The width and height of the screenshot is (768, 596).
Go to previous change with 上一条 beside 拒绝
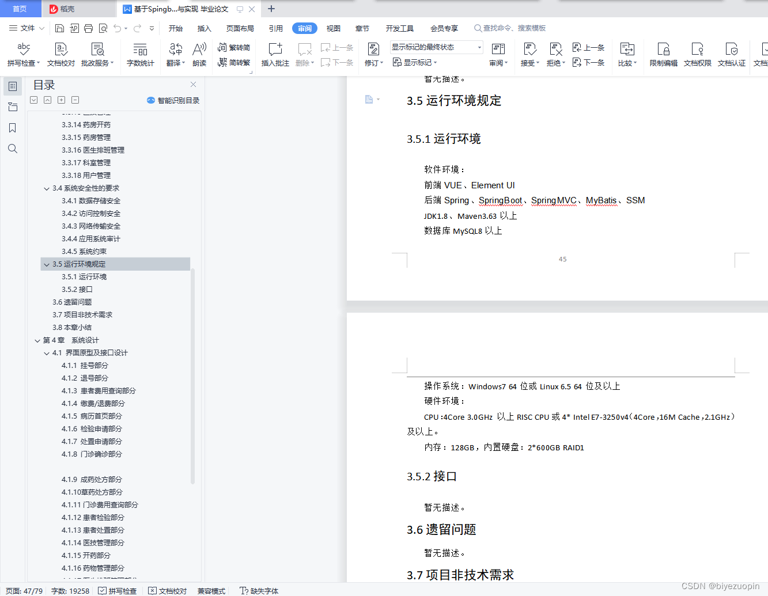pos(588,47)
